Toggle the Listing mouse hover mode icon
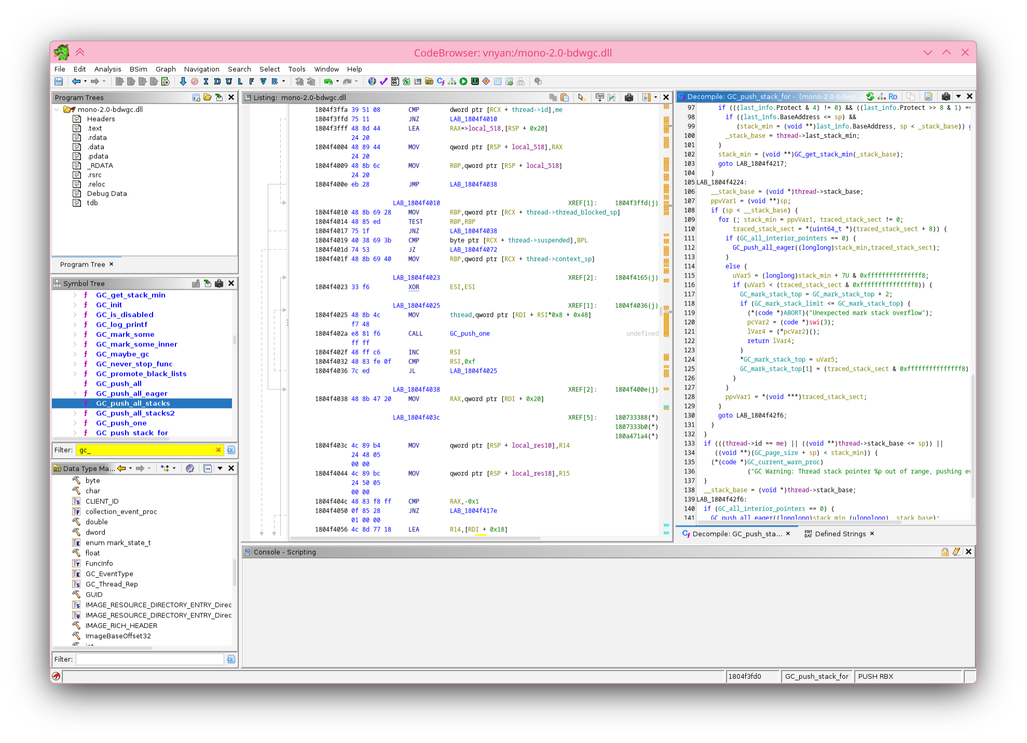This screenshot has width=1027, height=743. [x=581, y=97]
